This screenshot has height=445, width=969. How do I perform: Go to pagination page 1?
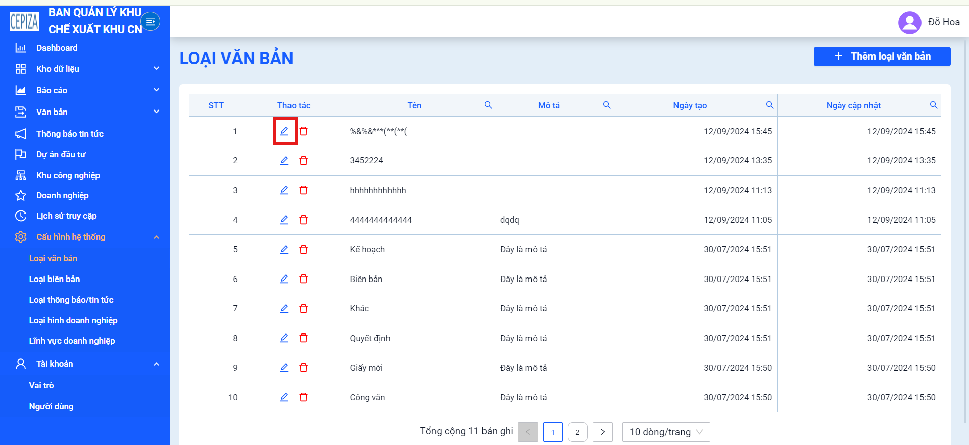coord(553,432)
